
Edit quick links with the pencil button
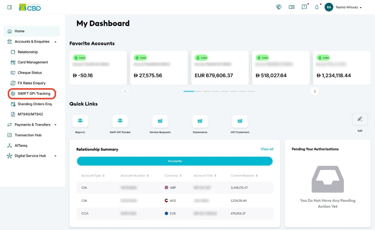point(360,119)
